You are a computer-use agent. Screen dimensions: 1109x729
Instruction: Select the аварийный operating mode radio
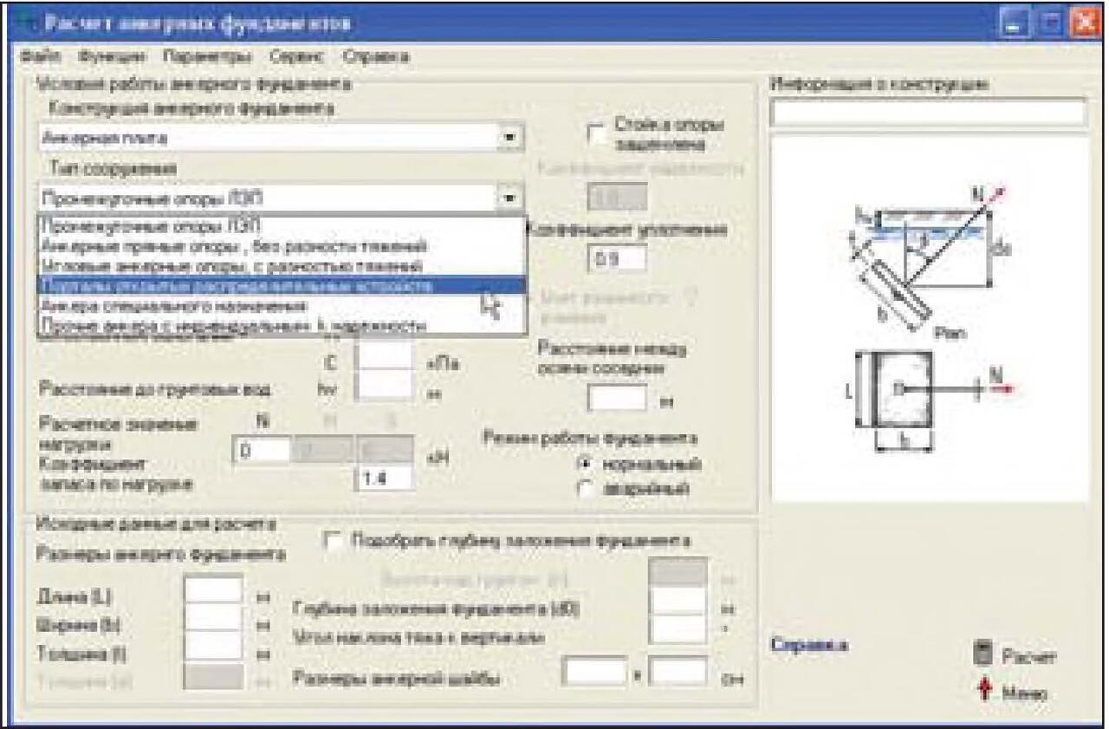pos(584,490)
